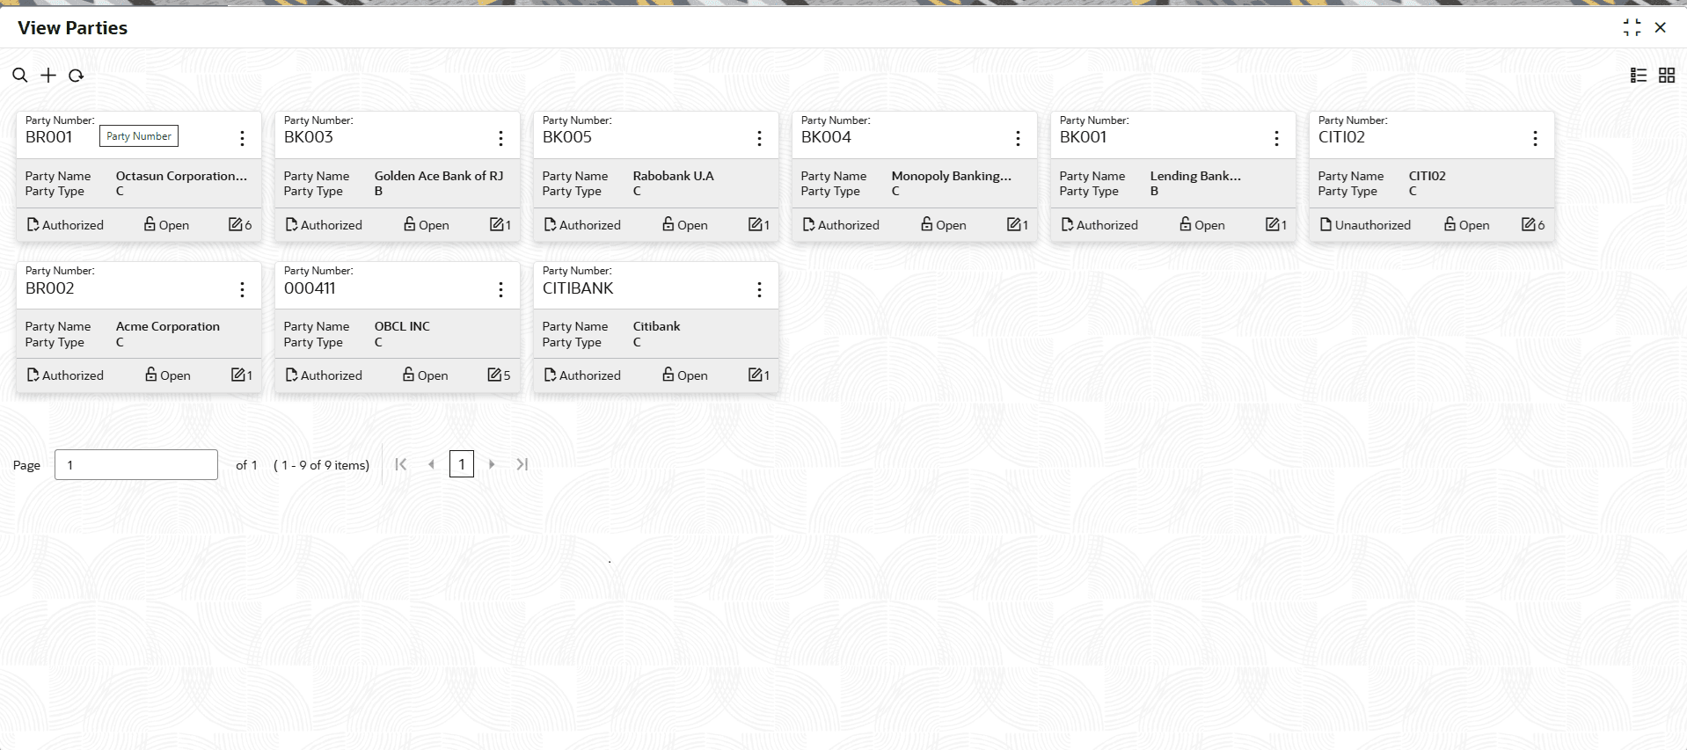Viewport: 1687px width, 750px height.
Task: Open options menu for BR001 card
Action: [242, 138]
